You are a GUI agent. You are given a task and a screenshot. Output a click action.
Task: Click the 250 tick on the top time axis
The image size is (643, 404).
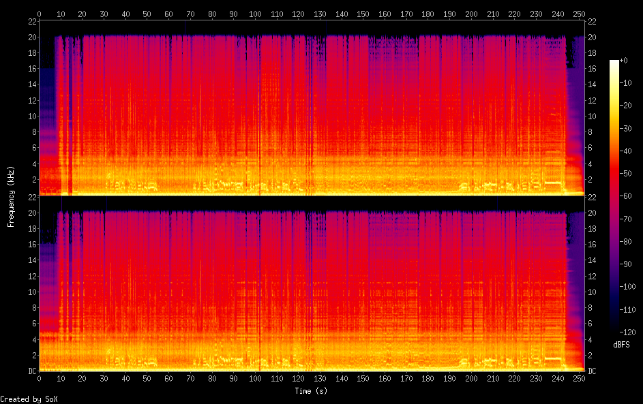point(579,14)
